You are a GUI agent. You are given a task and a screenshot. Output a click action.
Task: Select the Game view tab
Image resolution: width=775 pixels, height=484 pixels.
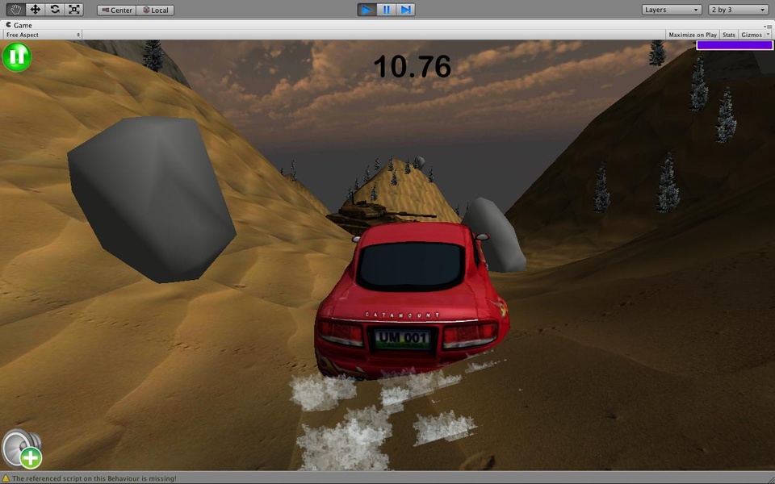click(19, 25)
